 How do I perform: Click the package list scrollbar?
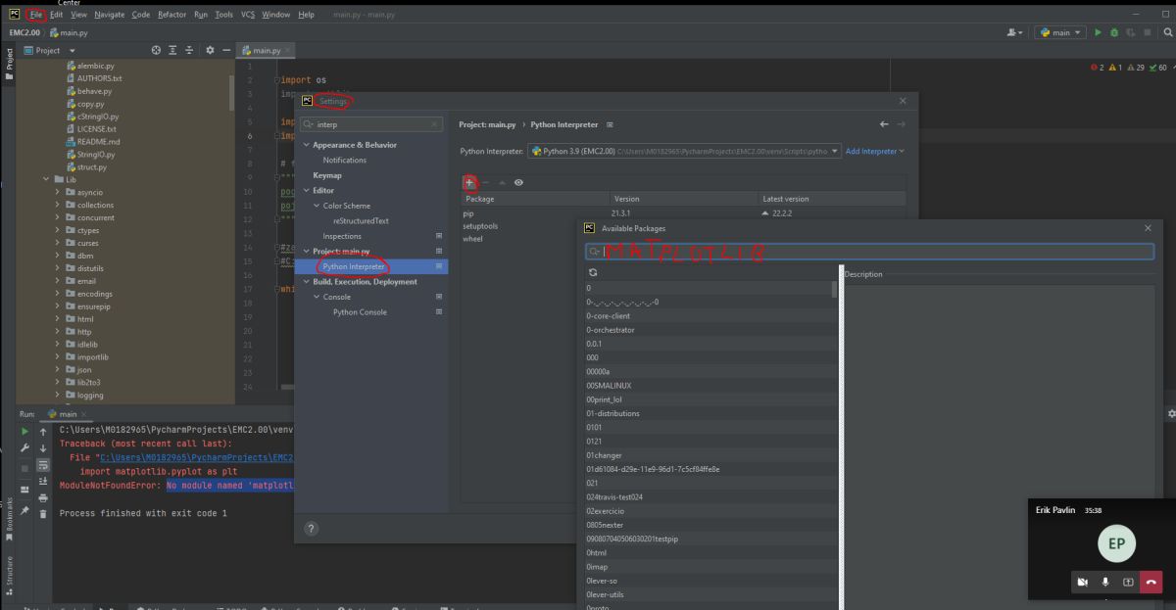[x=835, y=290]
